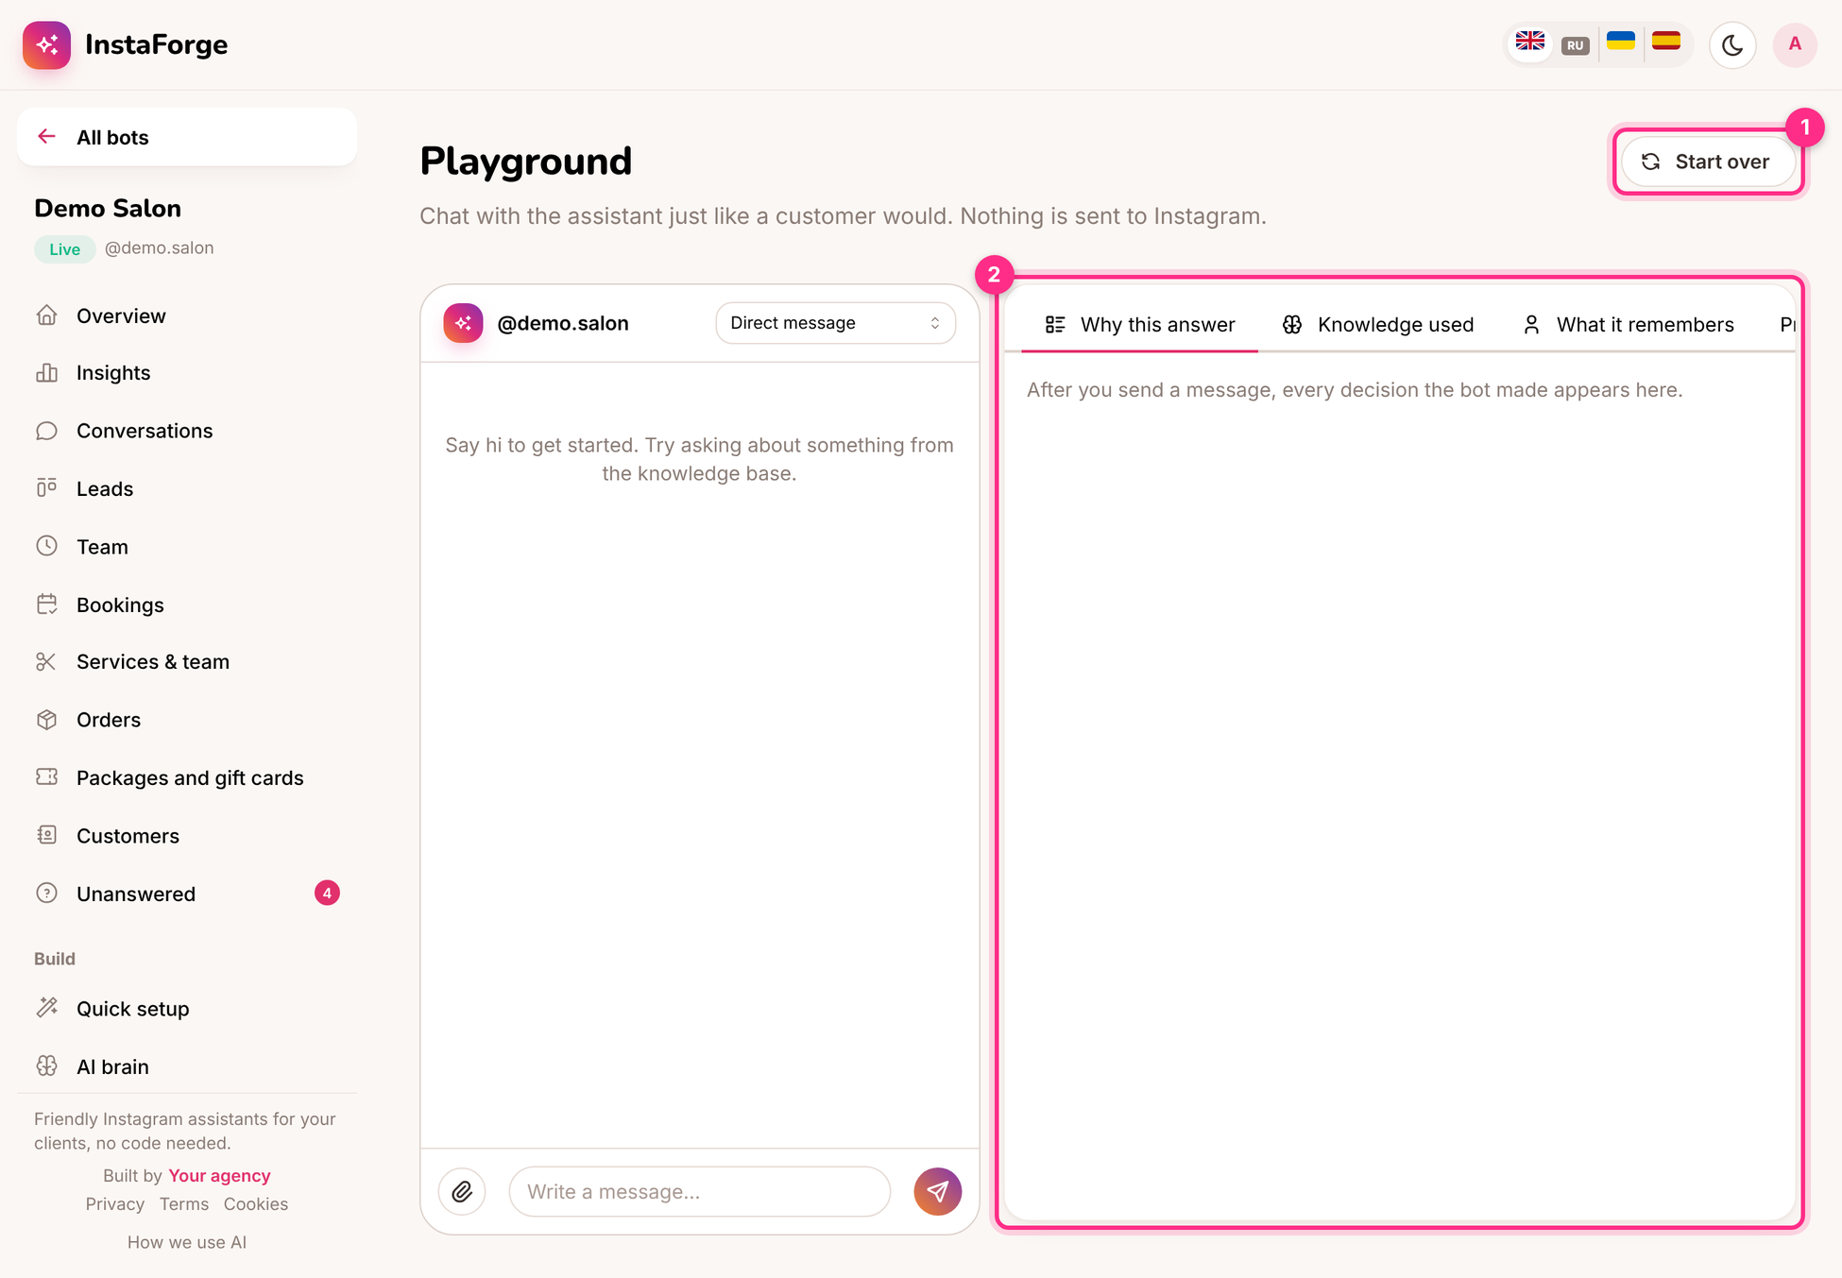Screen dimensions: 1842x1278
Task: Switch language to RU
Action: tap(1575, 45)
